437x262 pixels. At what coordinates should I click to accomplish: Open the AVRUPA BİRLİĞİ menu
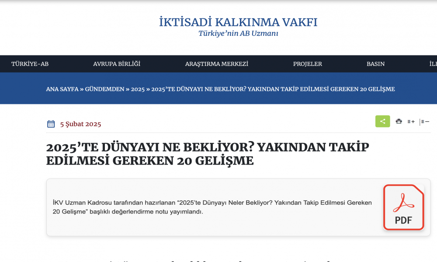click(117, 64)
